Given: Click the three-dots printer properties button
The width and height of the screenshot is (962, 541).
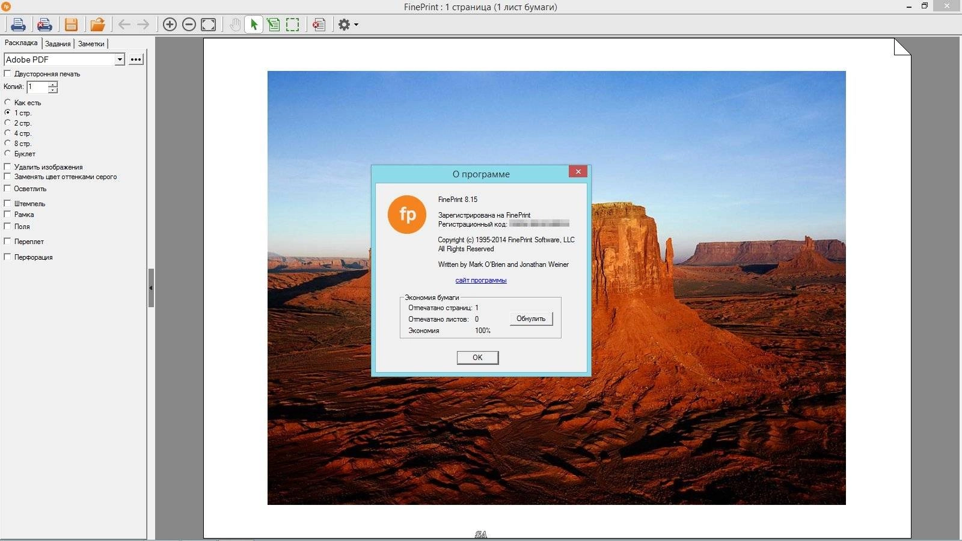Looking at the screenshot, I should 136,60.
